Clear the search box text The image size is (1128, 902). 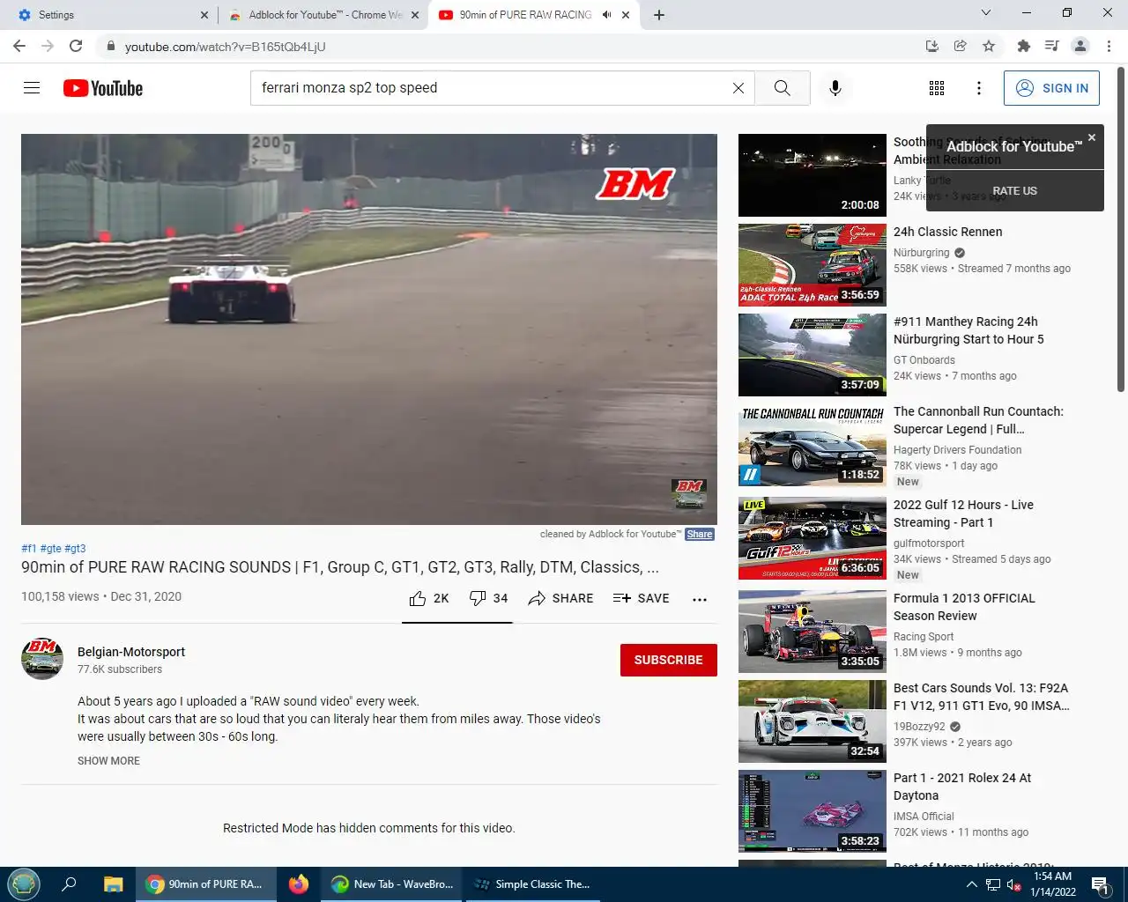[x=738, y=88]
